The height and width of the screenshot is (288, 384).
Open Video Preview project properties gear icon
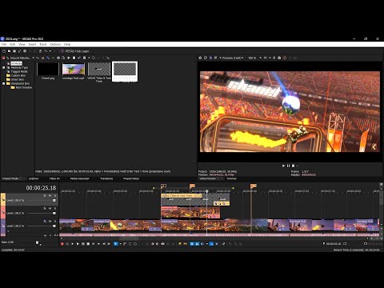click(x=200, y=58)
